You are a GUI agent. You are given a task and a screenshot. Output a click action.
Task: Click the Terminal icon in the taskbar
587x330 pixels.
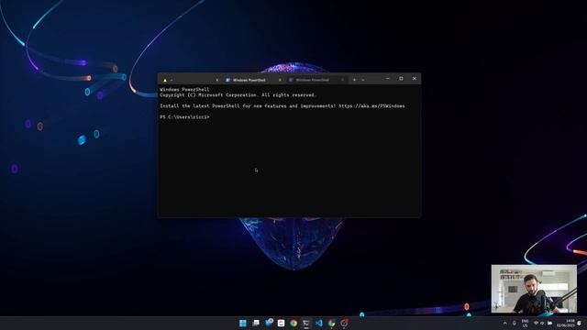point(306,323)
